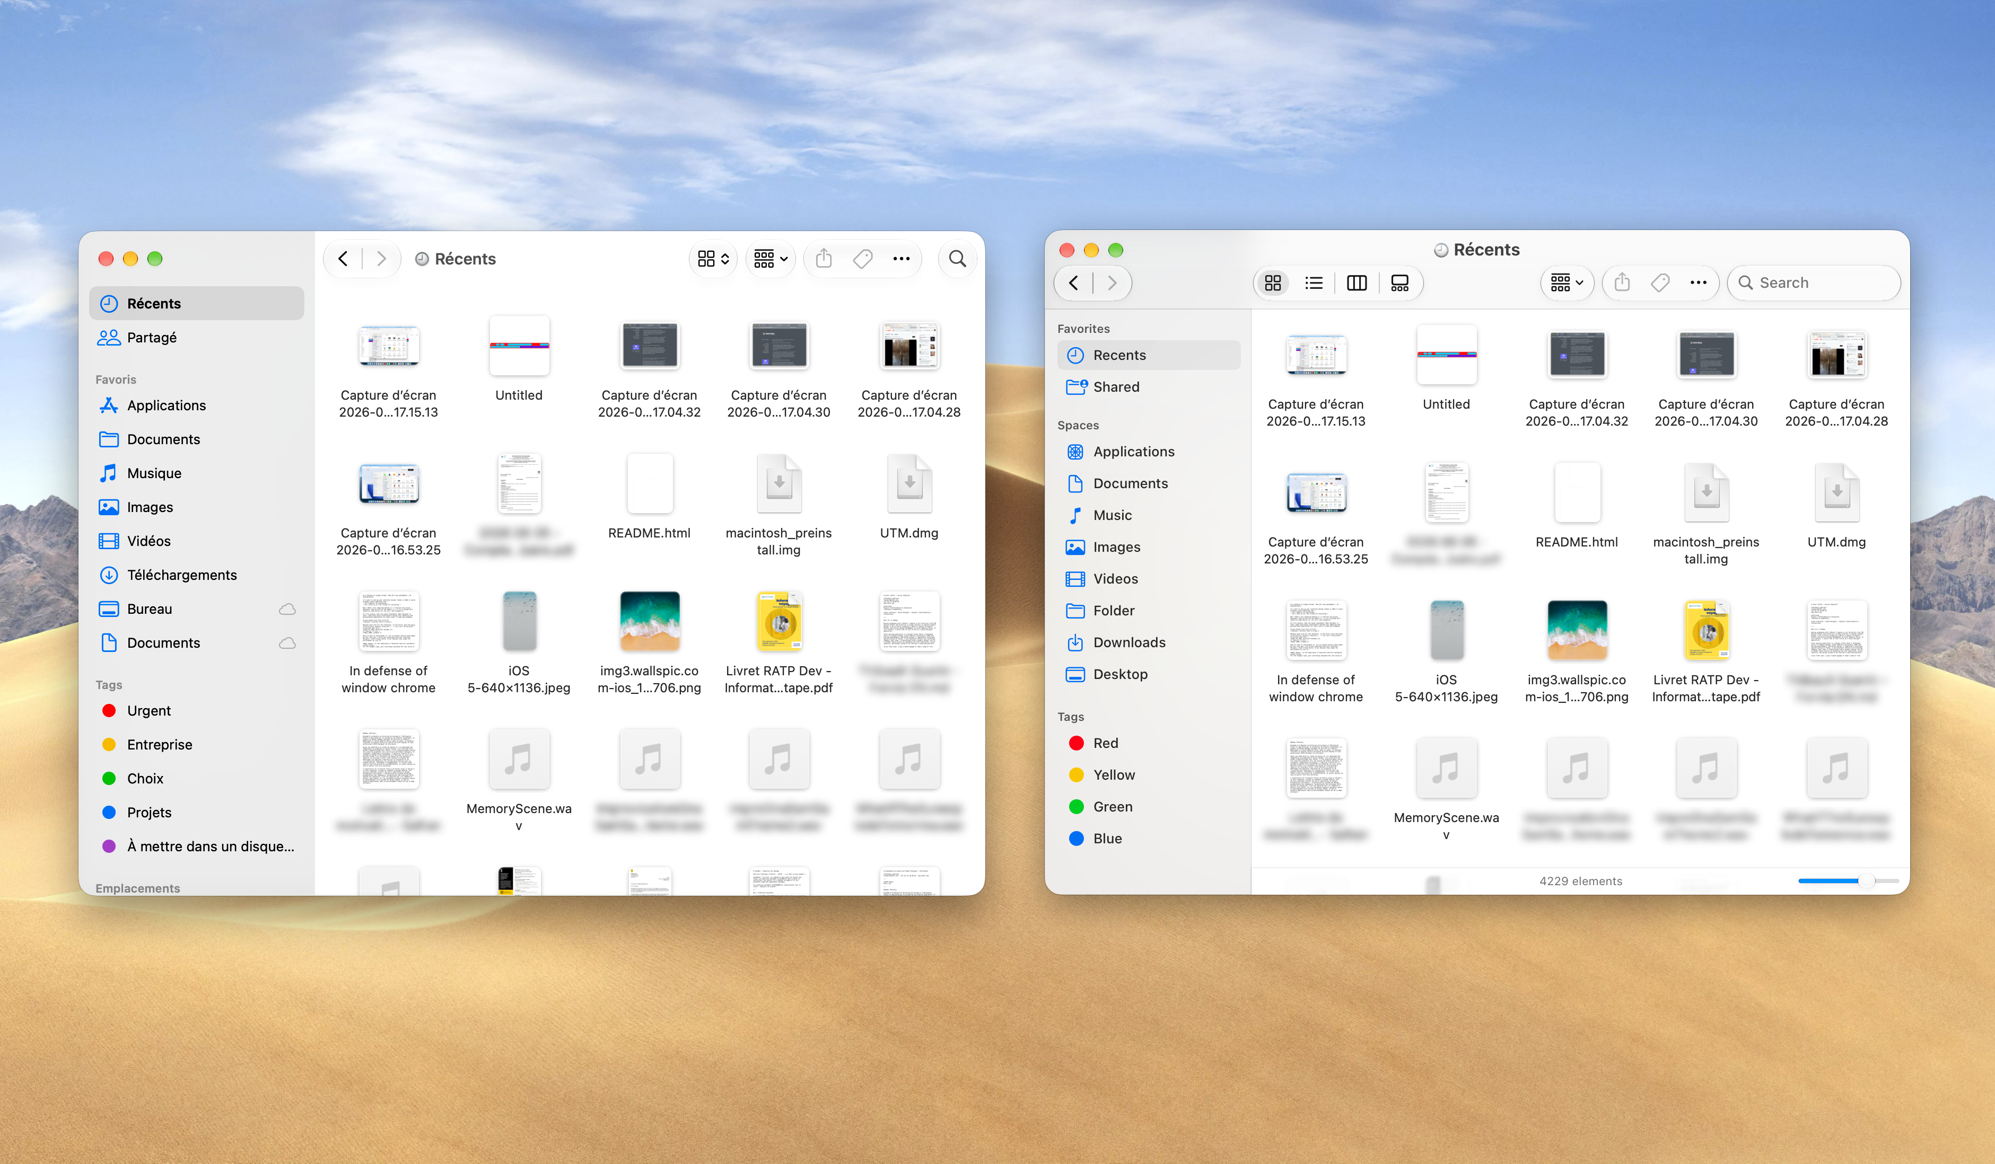Image resolution: width=1995 pixels, height=1164 pixels.
Task: Select UTM.dmg in right window
Action: [x=1836, y=506]
